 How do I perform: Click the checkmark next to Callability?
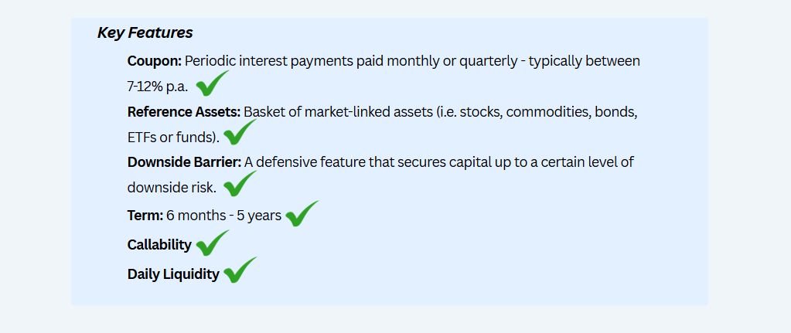point(213,243)
